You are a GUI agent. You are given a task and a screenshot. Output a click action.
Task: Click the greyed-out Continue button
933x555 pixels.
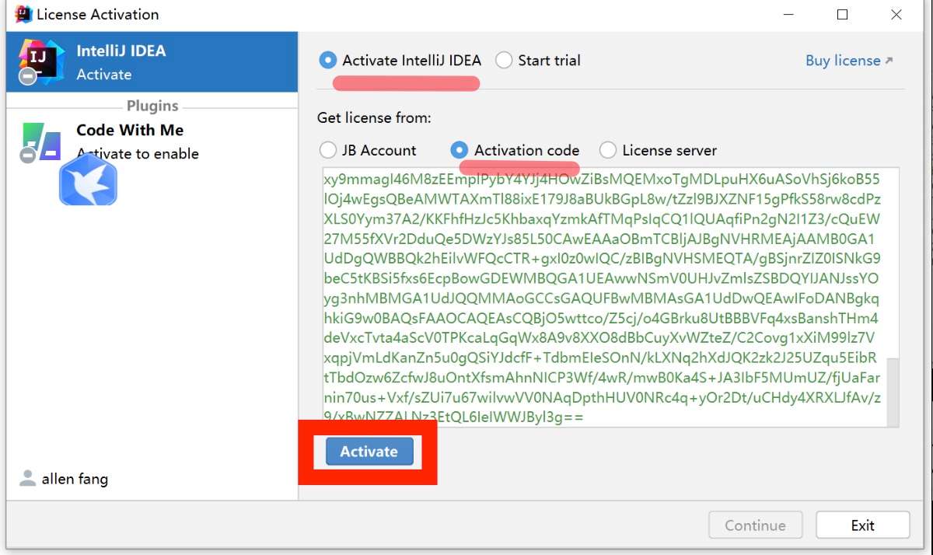755,525
